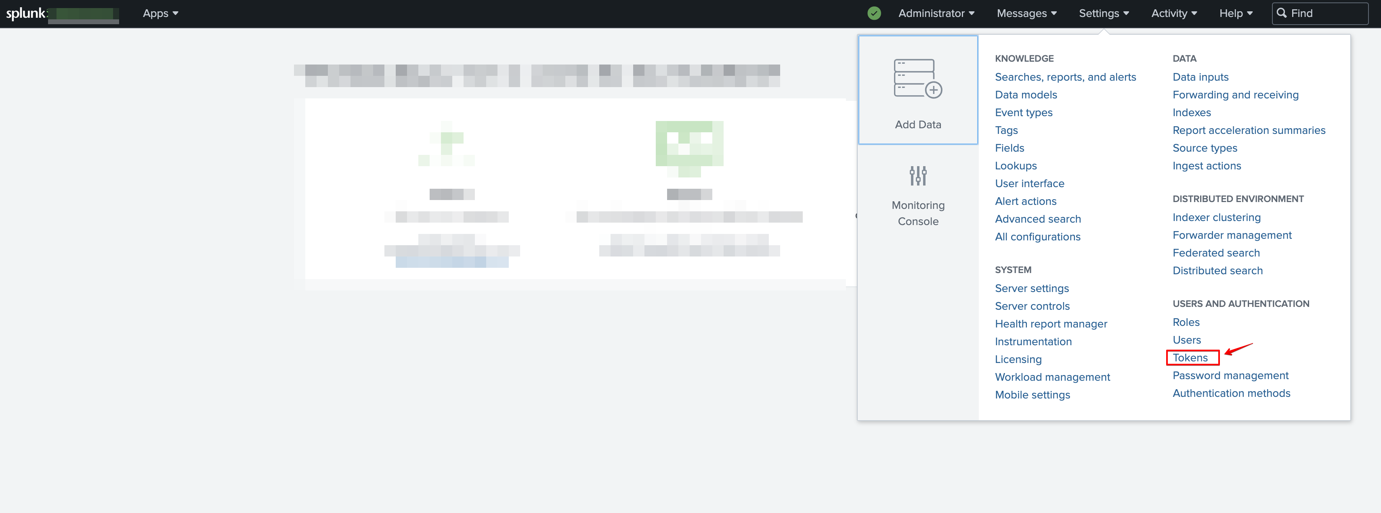Open Searches, reports, and alerts
Image resolution: width=1381 pixels, height=513 pixels.
pyautogui.click(x=1065, y=77)
